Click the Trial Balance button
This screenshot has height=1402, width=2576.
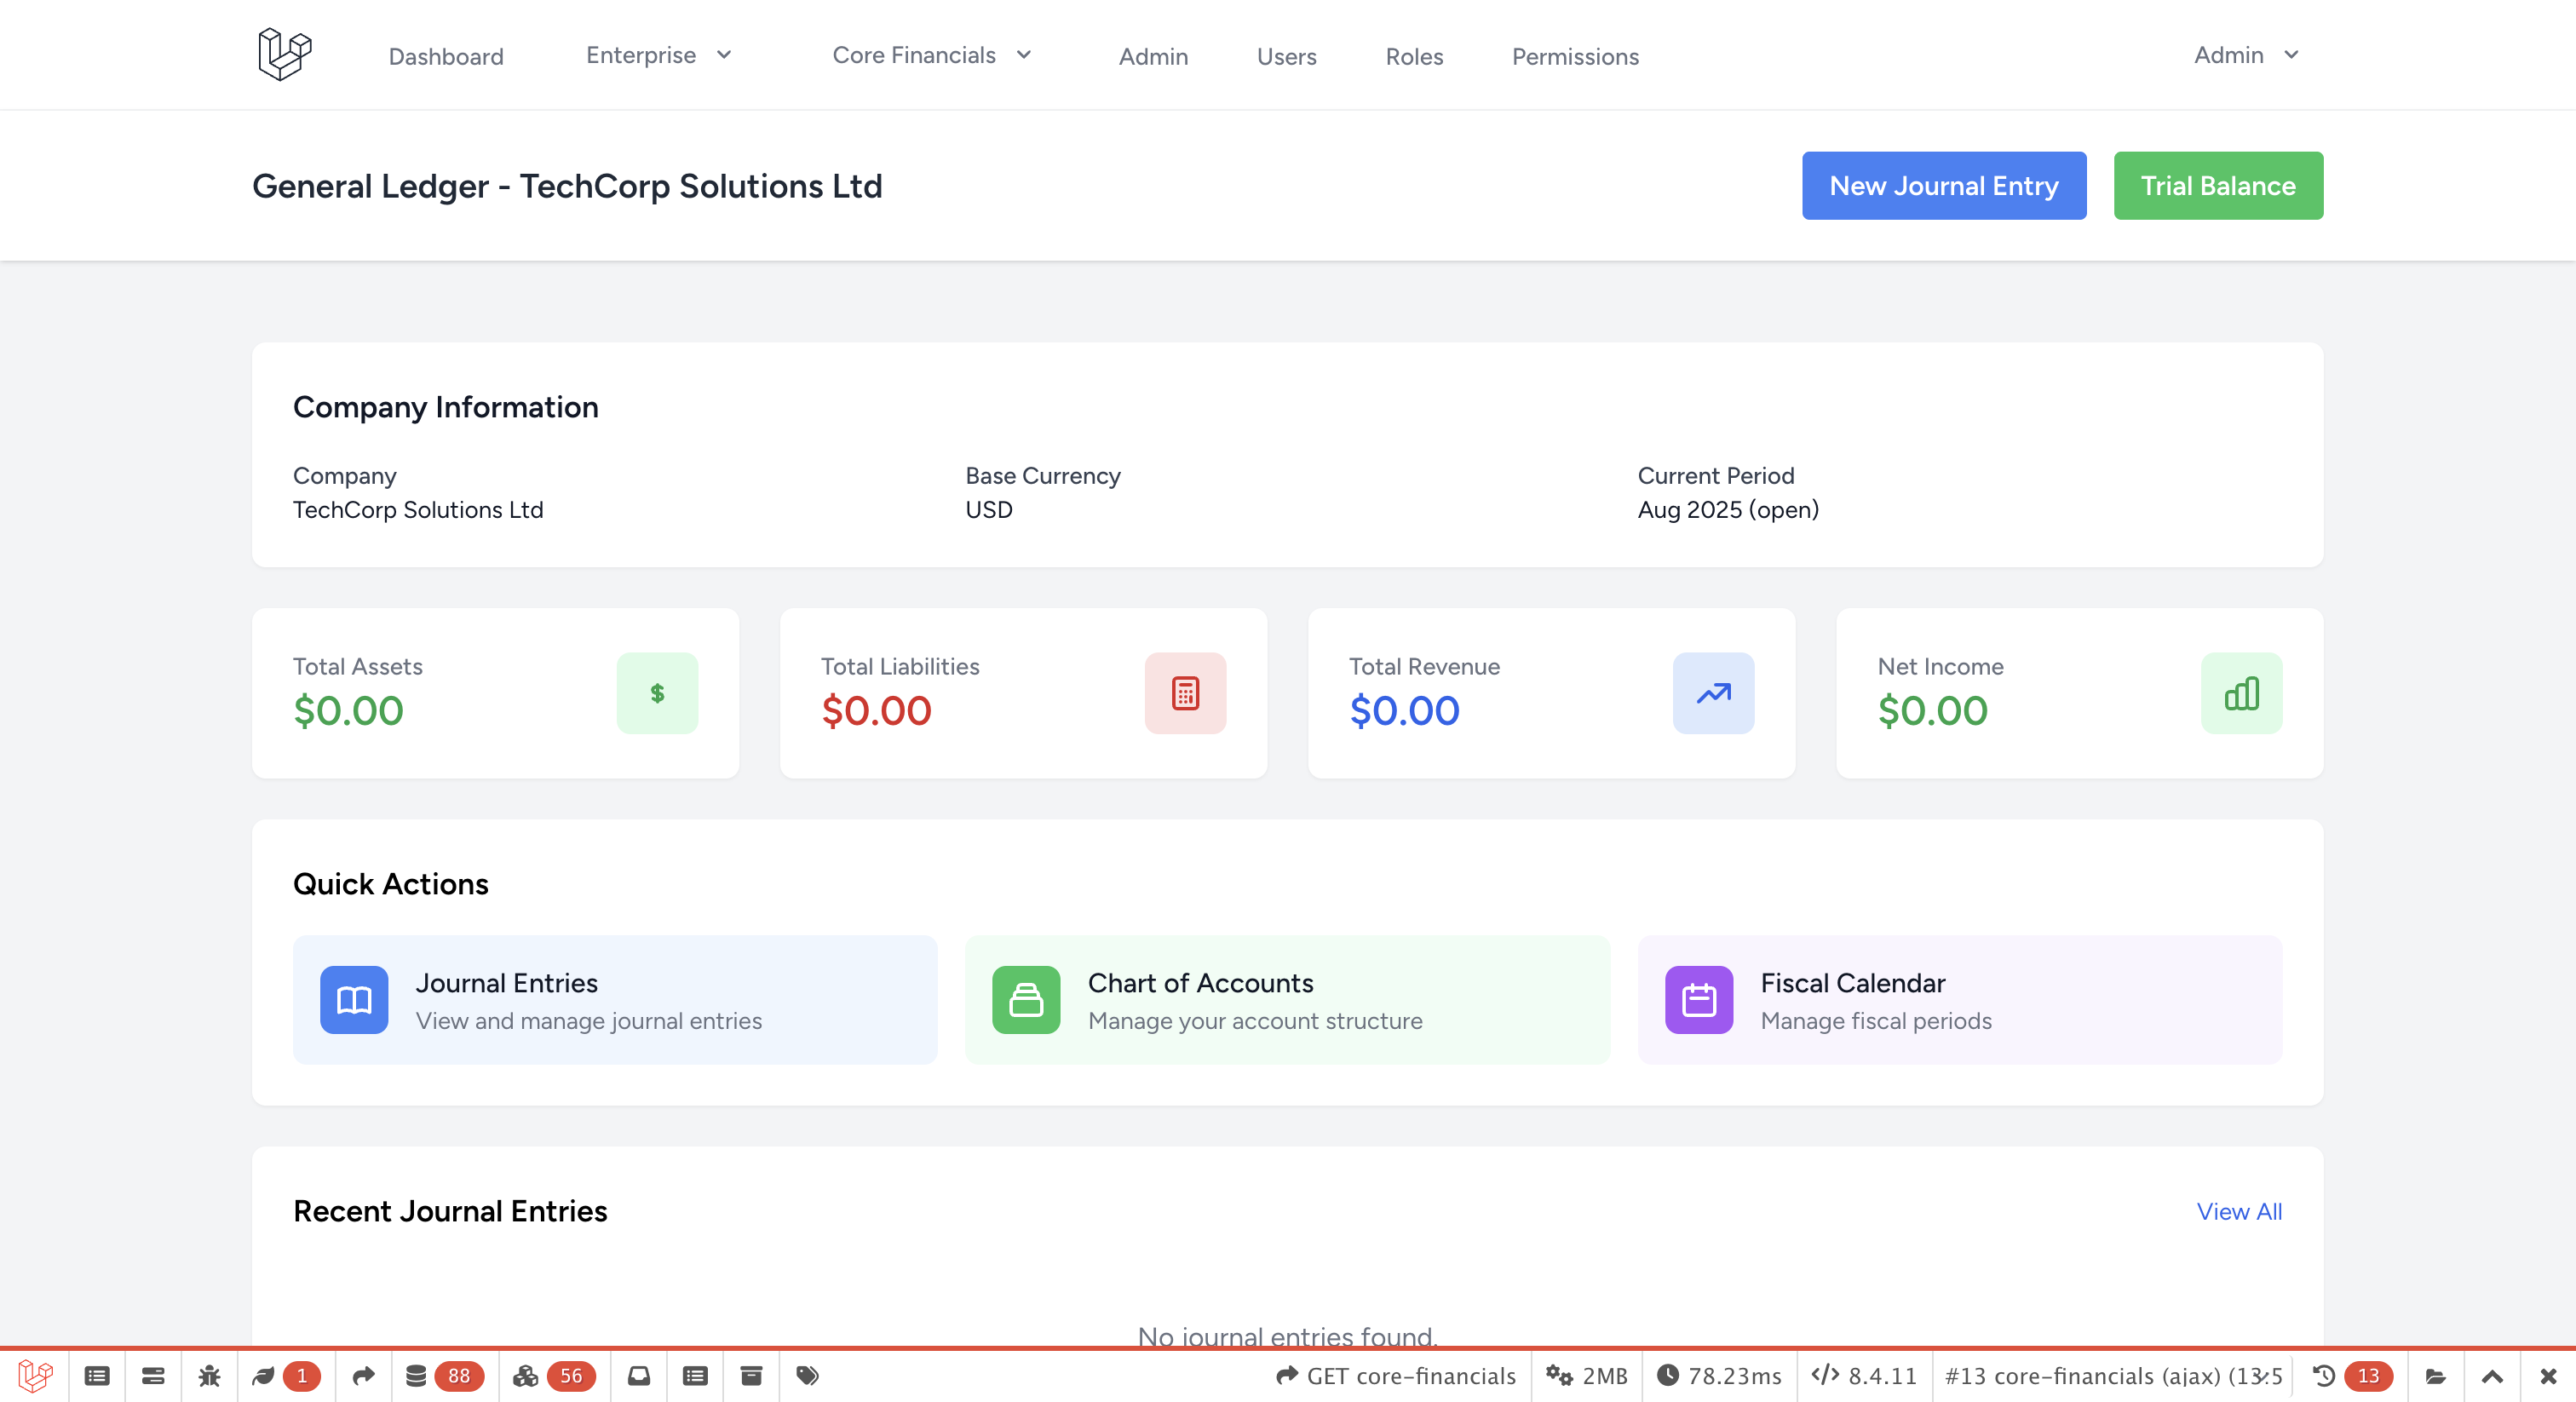(2218, 185)
